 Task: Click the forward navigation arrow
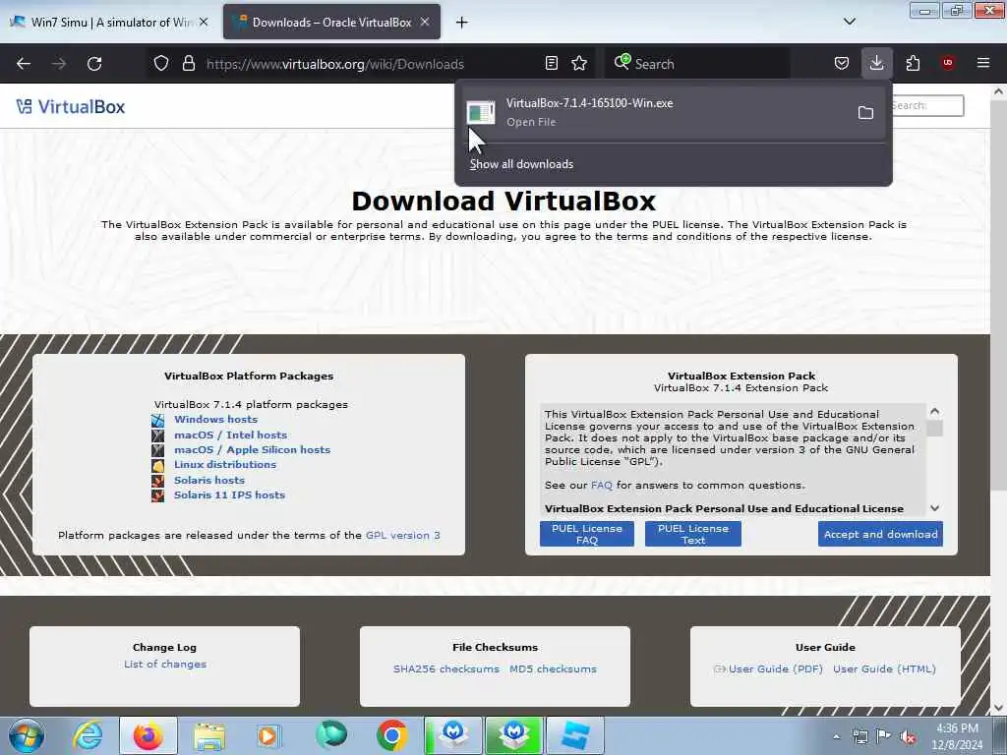pos(58,64)
